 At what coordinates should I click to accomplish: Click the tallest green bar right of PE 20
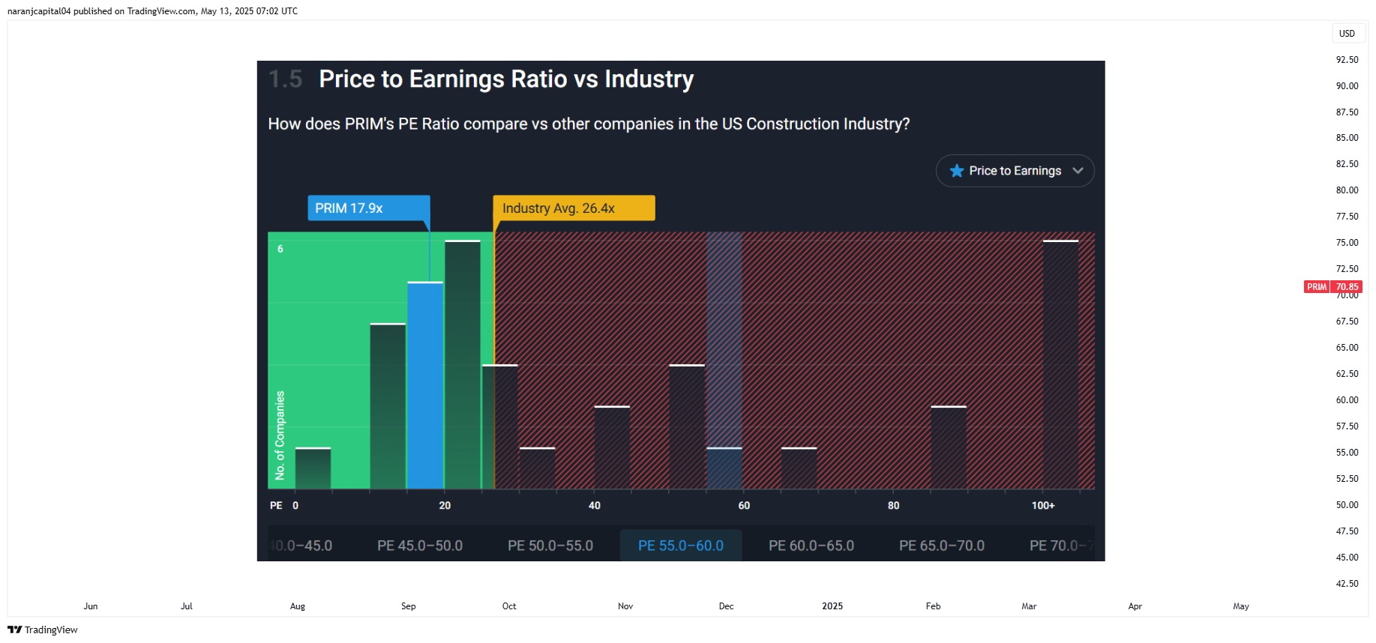click(x=463, y=364)
